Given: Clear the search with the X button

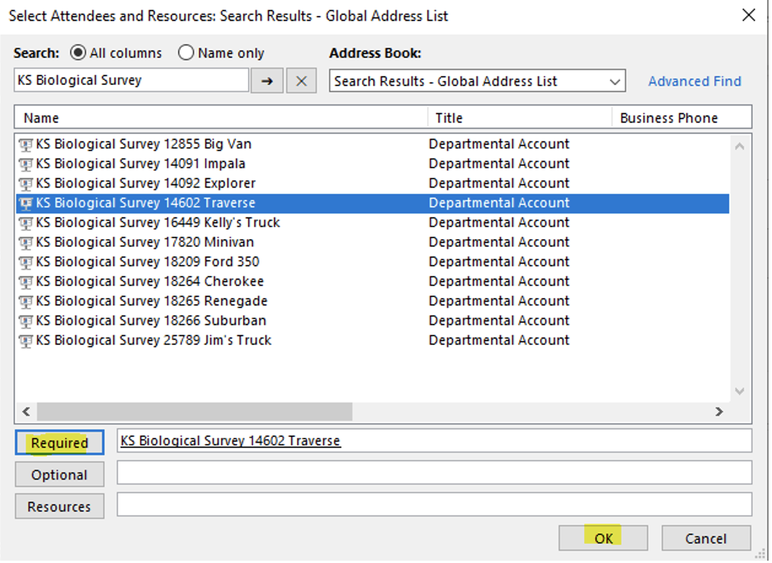Looking at the screenshot, I should (301, 81).
